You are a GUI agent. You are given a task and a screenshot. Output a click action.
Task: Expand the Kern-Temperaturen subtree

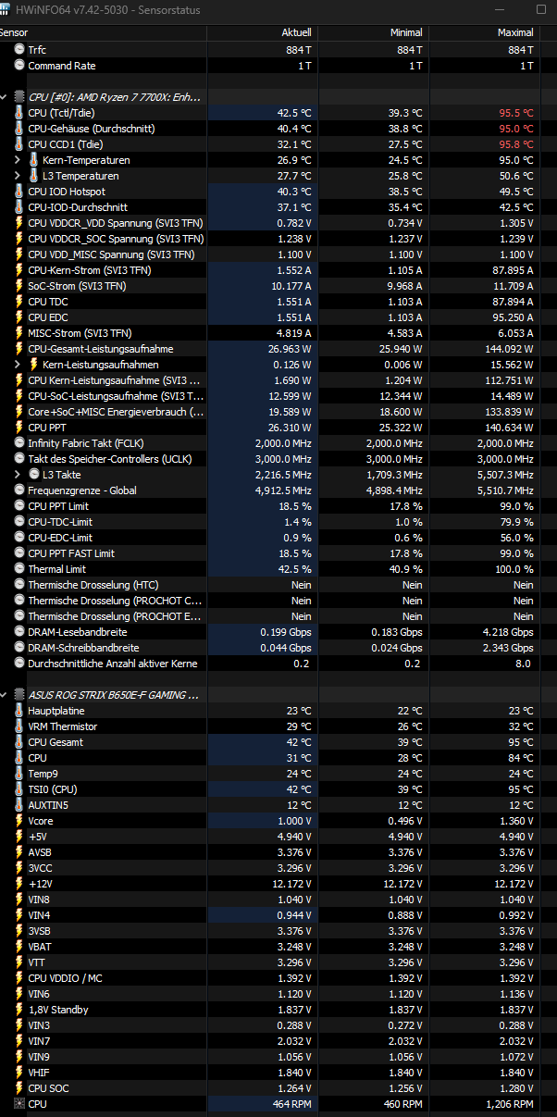pos(19,160)
